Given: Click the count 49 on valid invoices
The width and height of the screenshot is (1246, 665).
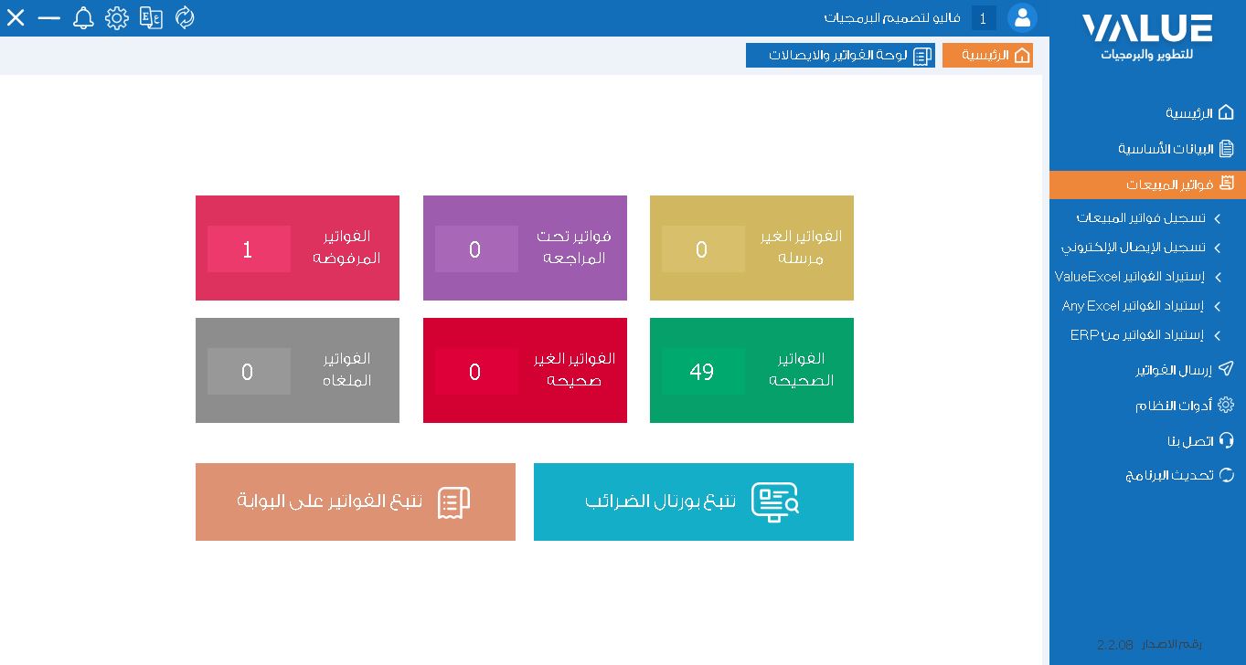Looking at the screenshot, I should click(x=702, y=372).
